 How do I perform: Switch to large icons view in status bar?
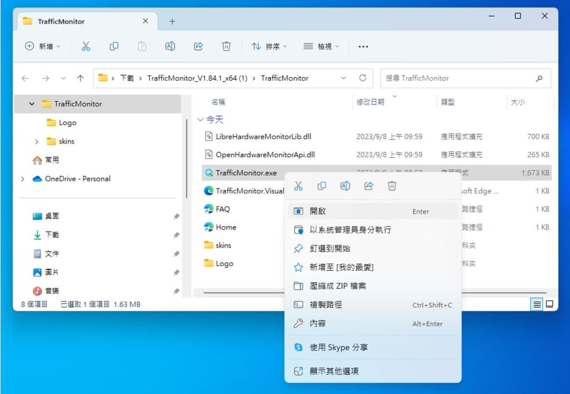[549, 304]
